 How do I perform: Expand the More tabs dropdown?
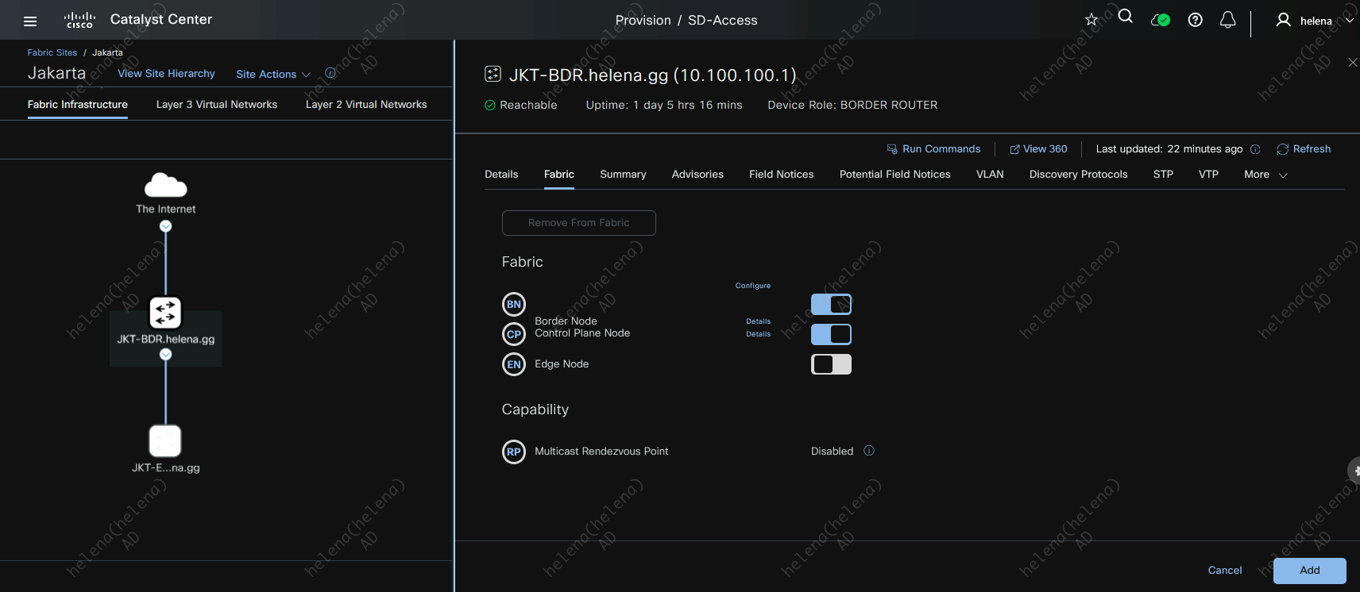1265,175
